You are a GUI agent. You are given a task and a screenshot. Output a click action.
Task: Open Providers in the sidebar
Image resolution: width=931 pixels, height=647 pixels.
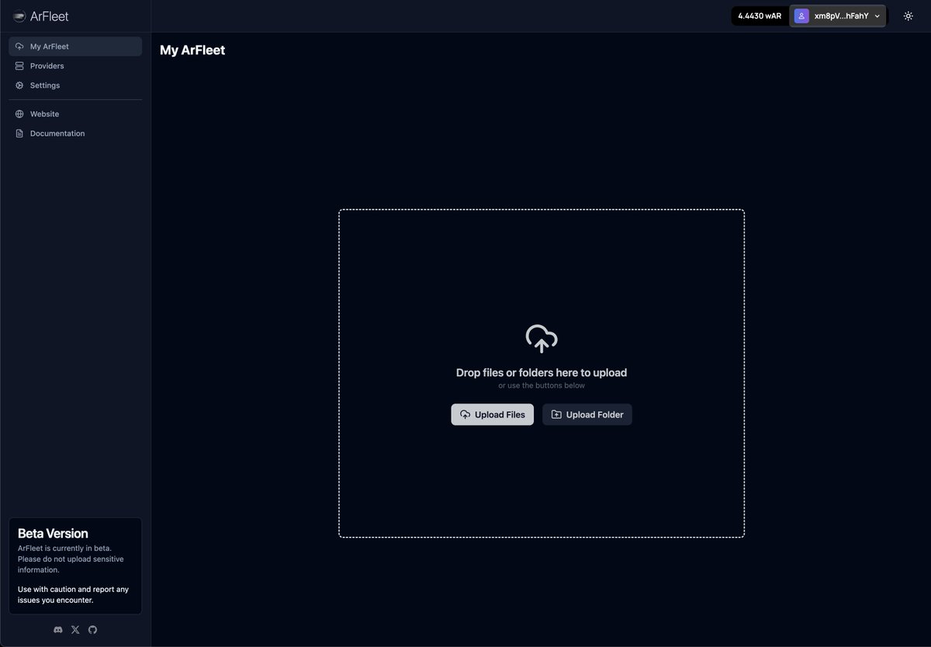pyautogui.click(x=75, y=66)
